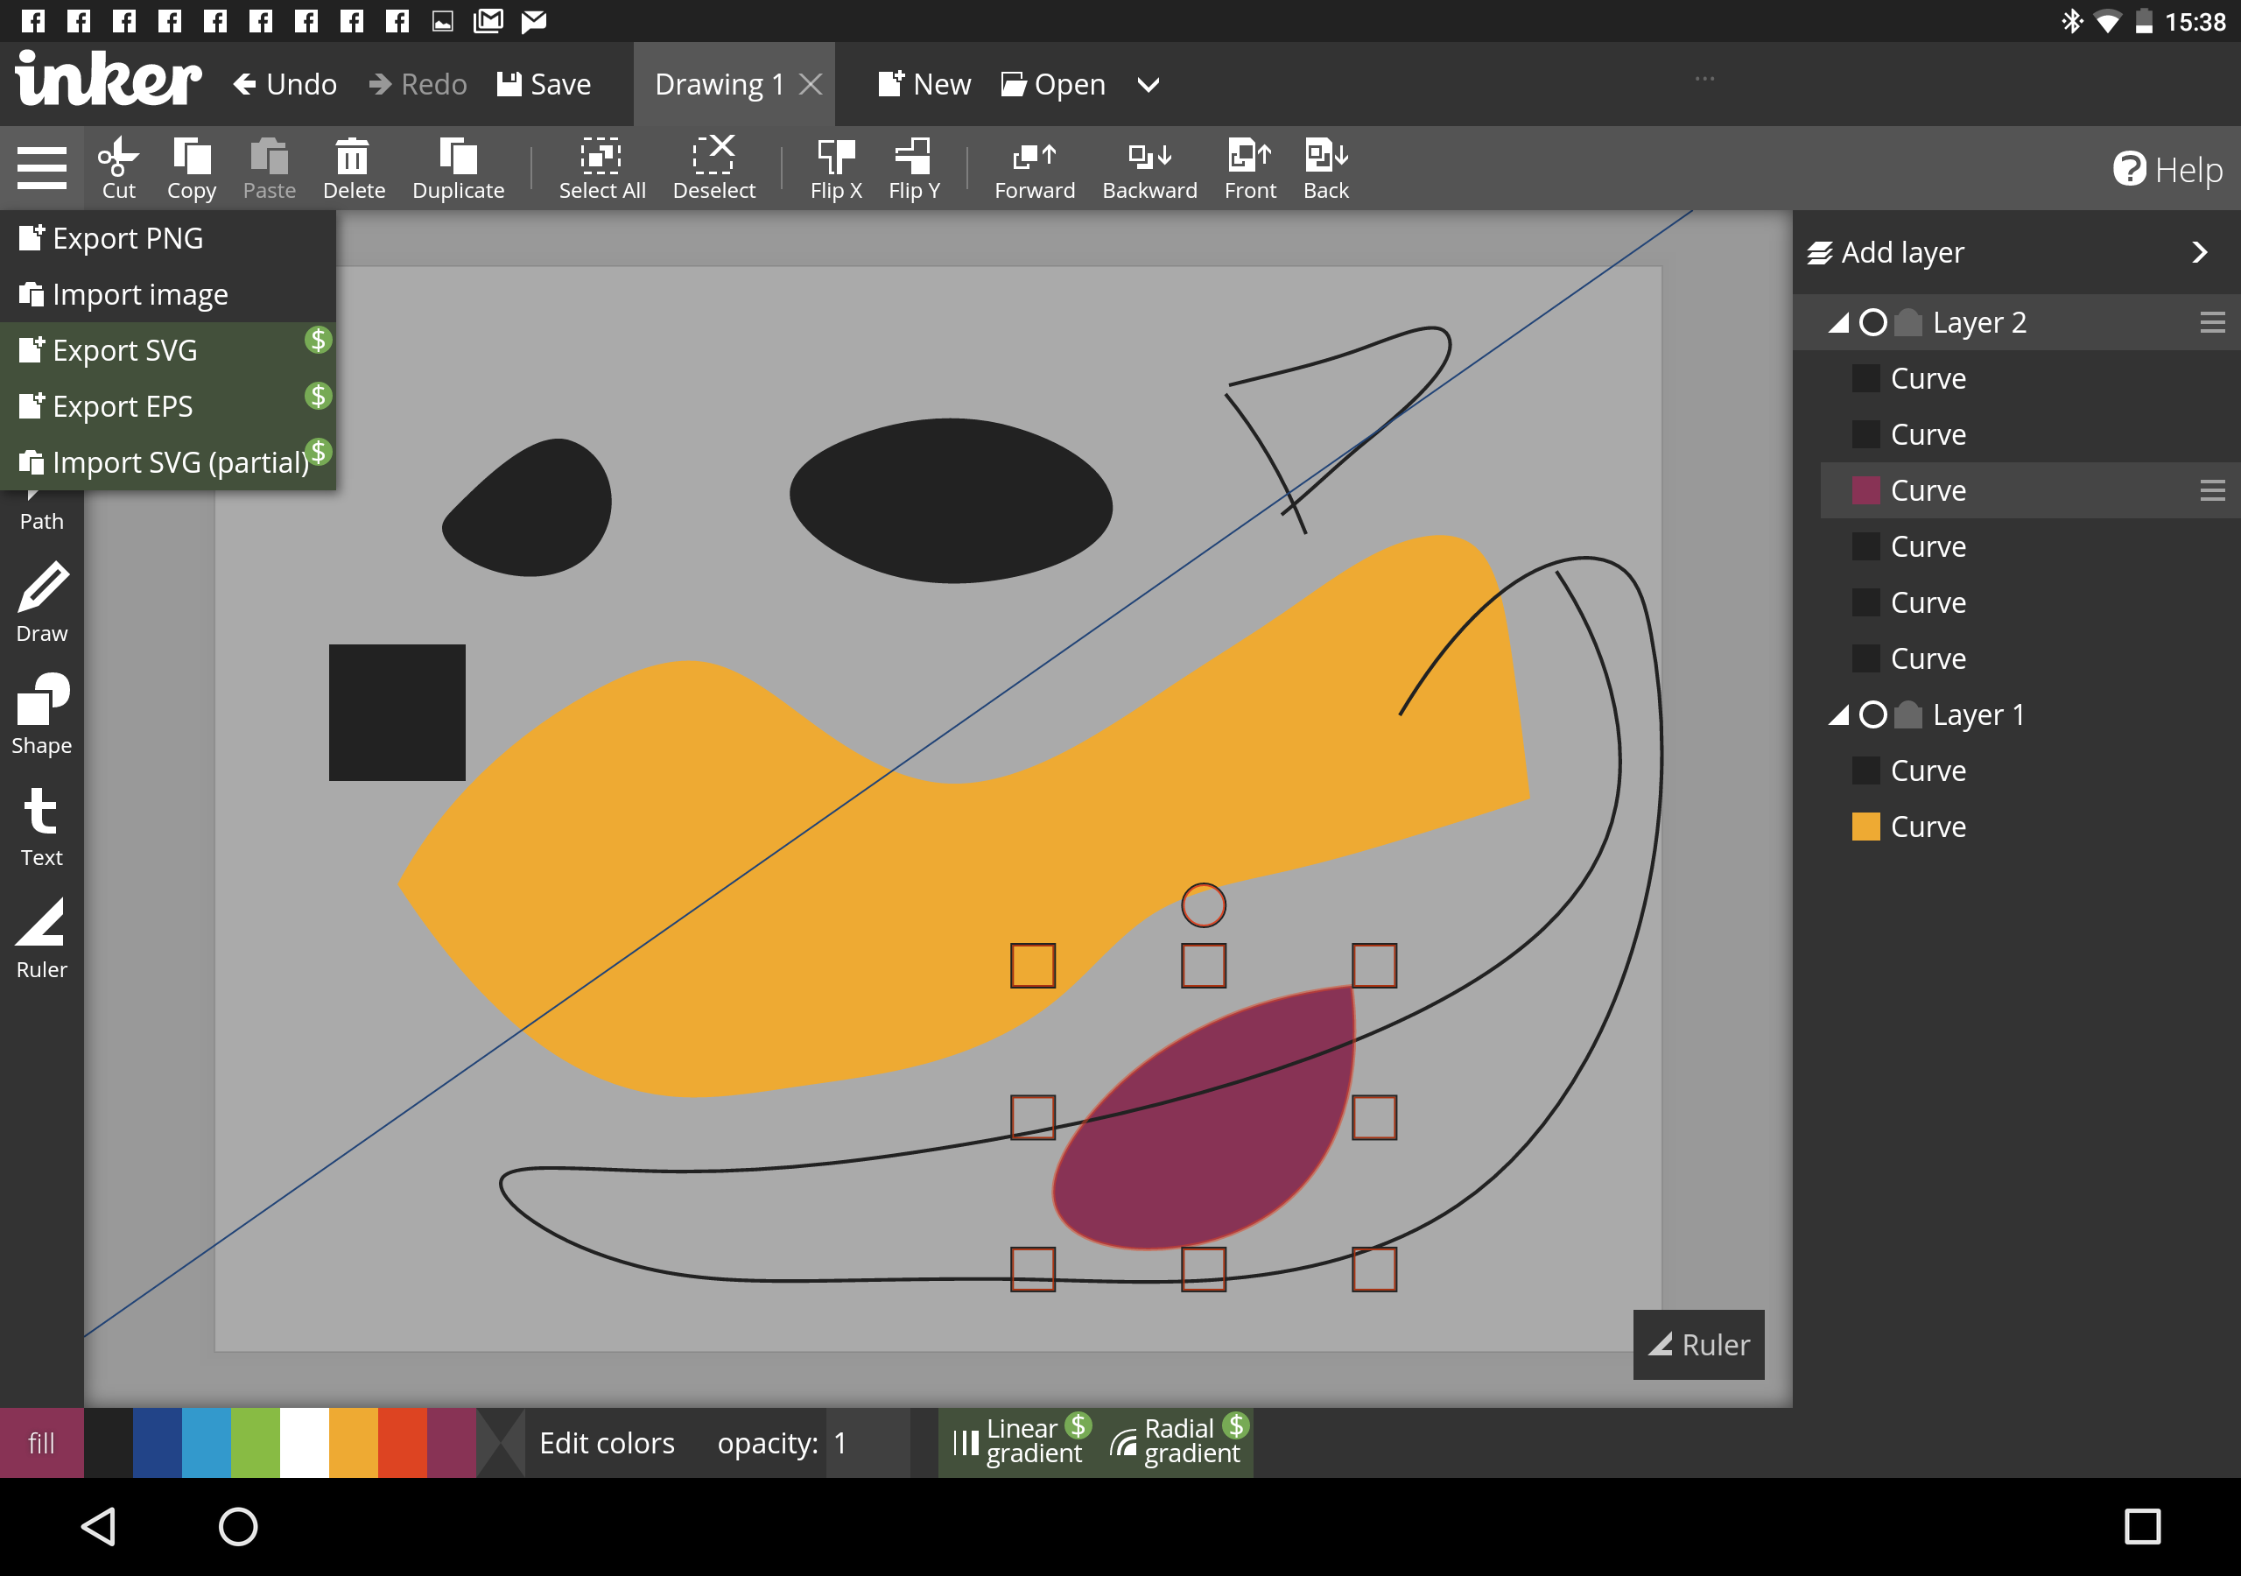Toggle Layer 2 visibility circle
The width and height of the screenshot is (2241, 1576).
[1872, 322]
